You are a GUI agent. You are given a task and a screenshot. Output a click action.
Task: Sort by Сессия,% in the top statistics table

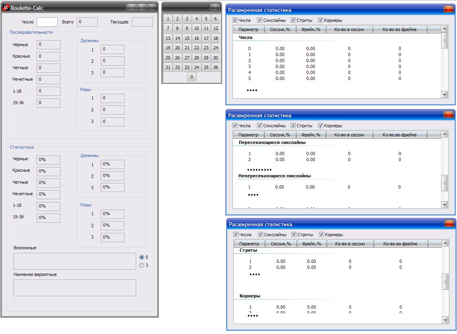pos(280,29)
